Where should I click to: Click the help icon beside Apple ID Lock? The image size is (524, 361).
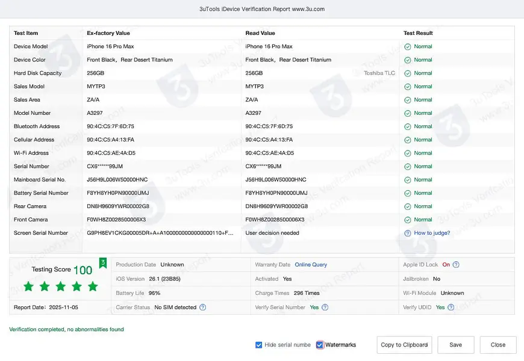tap(456, 265)
